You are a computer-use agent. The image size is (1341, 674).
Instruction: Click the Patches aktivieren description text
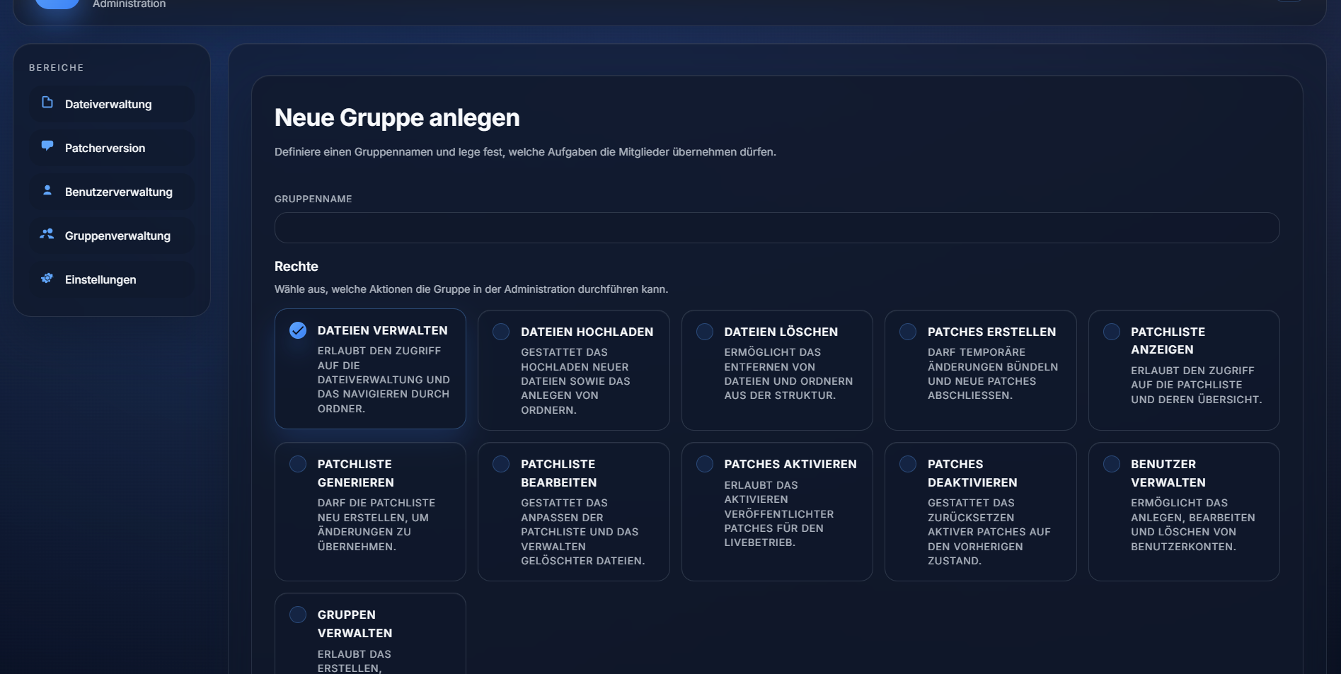pyautogui.click(x=778, y=513)
